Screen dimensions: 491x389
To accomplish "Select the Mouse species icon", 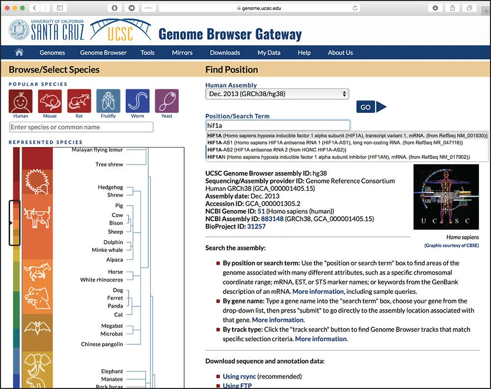I will coord(50,101).
